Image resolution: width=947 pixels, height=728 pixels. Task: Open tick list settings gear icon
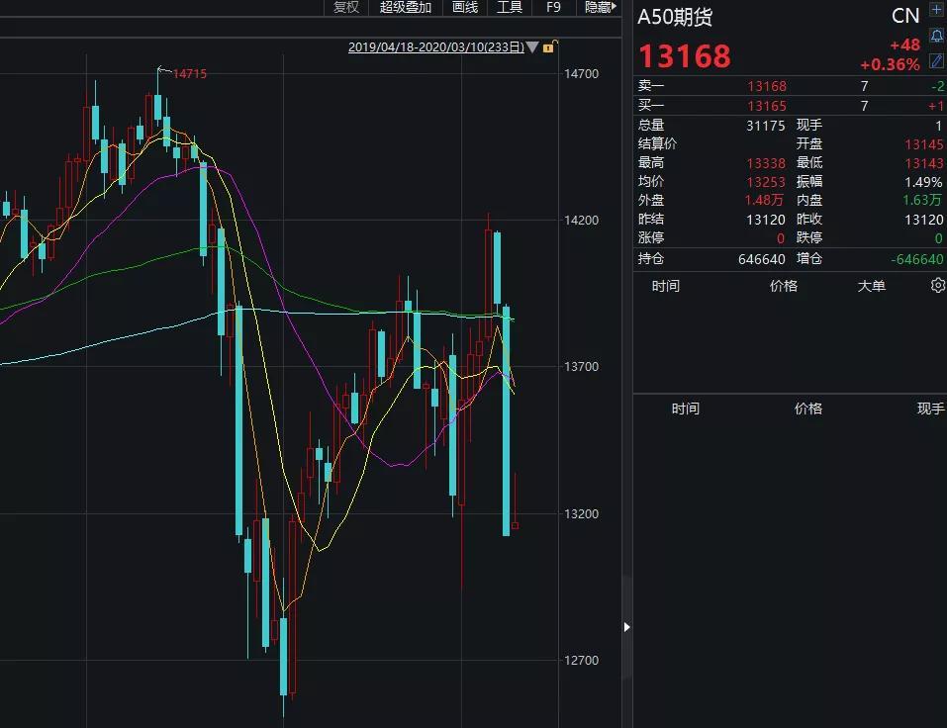[938, 286]
